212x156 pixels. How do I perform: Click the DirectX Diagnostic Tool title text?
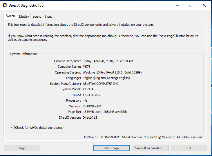(27, 5)
